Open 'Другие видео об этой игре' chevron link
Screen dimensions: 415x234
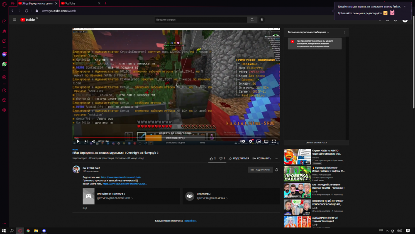click(x=115, y=198)
